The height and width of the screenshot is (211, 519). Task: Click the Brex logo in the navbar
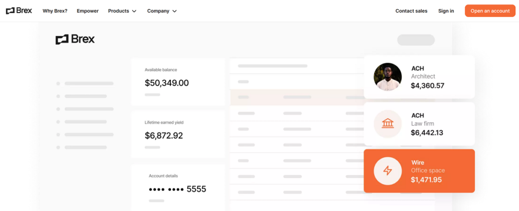pos(19,11)
